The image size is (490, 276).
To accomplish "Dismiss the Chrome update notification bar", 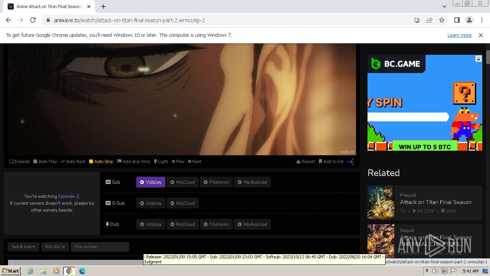I will 481,35.
